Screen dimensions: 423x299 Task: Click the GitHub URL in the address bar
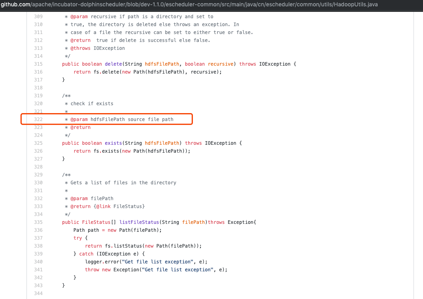click(x=189, y=5)
